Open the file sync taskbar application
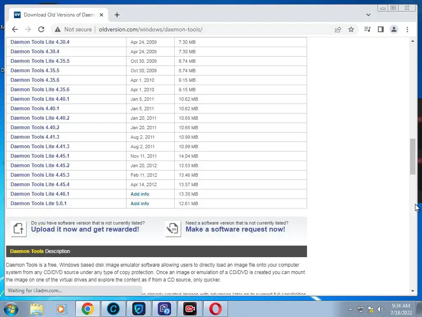 coord(164,309)
